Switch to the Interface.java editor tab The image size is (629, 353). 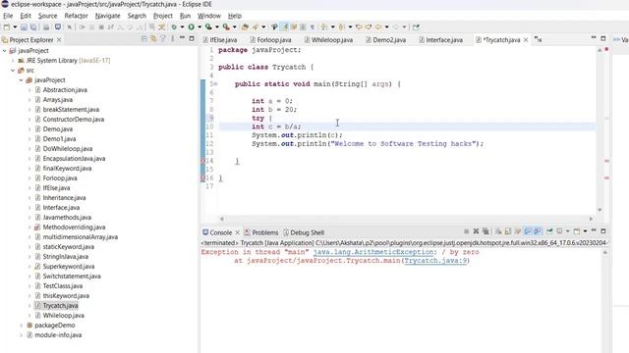(x=440, y=39)
